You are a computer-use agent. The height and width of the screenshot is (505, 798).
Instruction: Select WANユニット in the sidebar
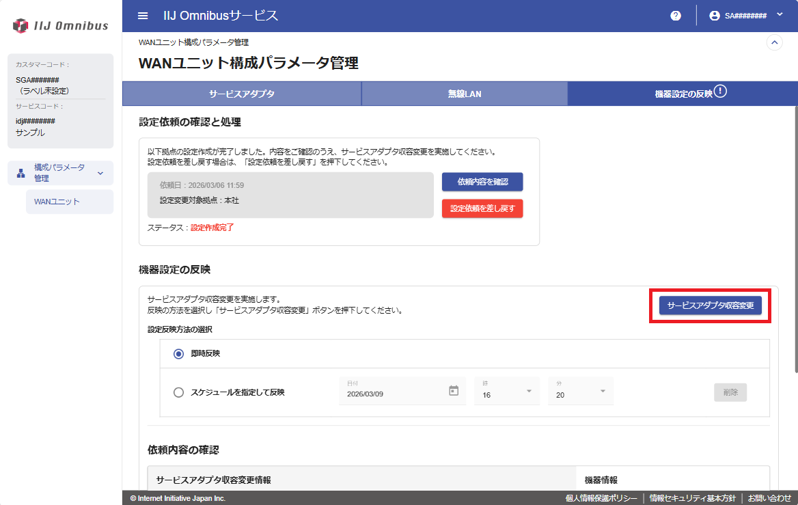[x=57, y=202]
